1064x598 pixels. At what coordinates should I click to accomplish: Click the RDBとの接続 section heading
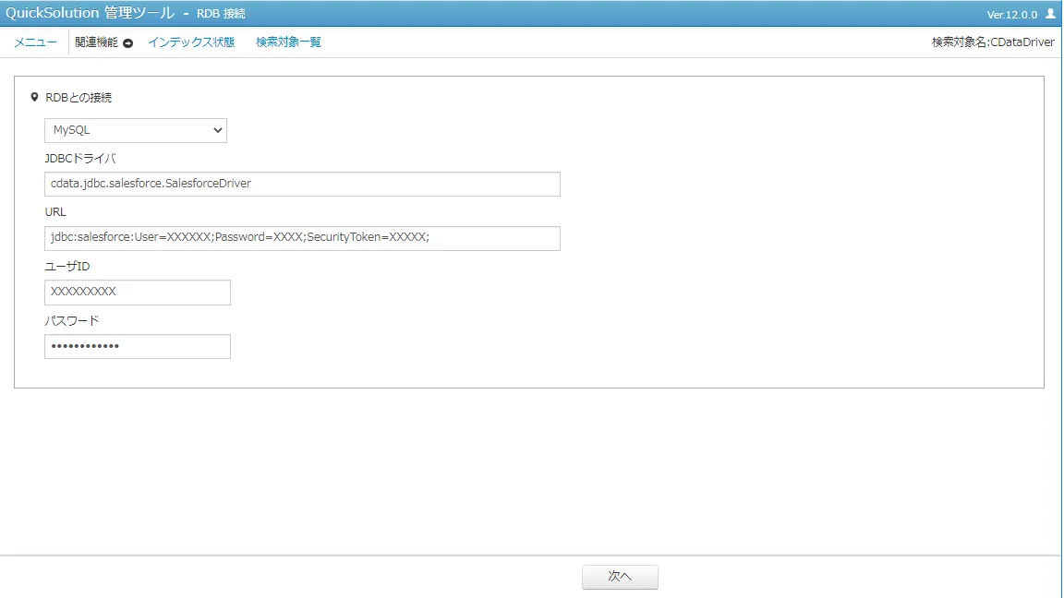(x=79, y=97)
